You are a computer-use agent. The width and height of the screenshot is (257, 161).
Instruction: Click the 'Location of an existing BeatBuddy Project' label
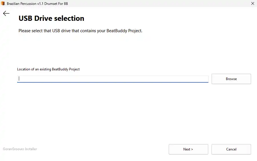pos(48,69)
